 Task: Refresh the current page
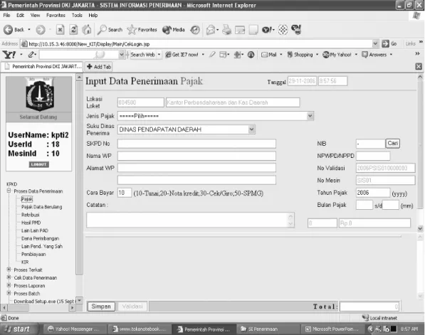(73, 30)
